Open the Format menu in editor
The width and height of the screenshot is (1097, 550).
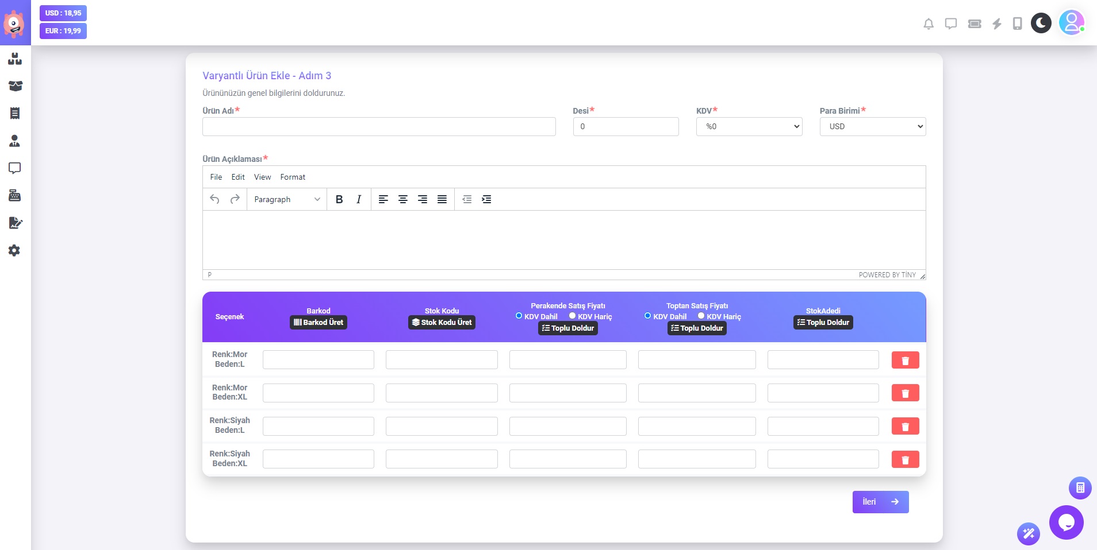pos(293,177)
